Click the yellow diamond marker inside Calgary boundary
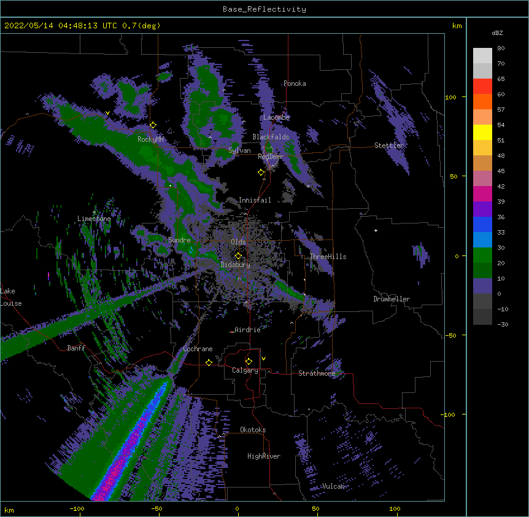The width and height of the screenshot is (529, 517). tap(249, 362)
